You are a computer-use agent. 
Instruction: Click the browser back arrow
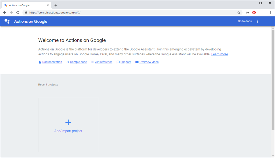pos(5,12)
